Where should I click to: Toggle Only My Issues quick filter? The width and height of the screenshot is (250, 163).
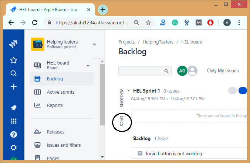(223, 70)
